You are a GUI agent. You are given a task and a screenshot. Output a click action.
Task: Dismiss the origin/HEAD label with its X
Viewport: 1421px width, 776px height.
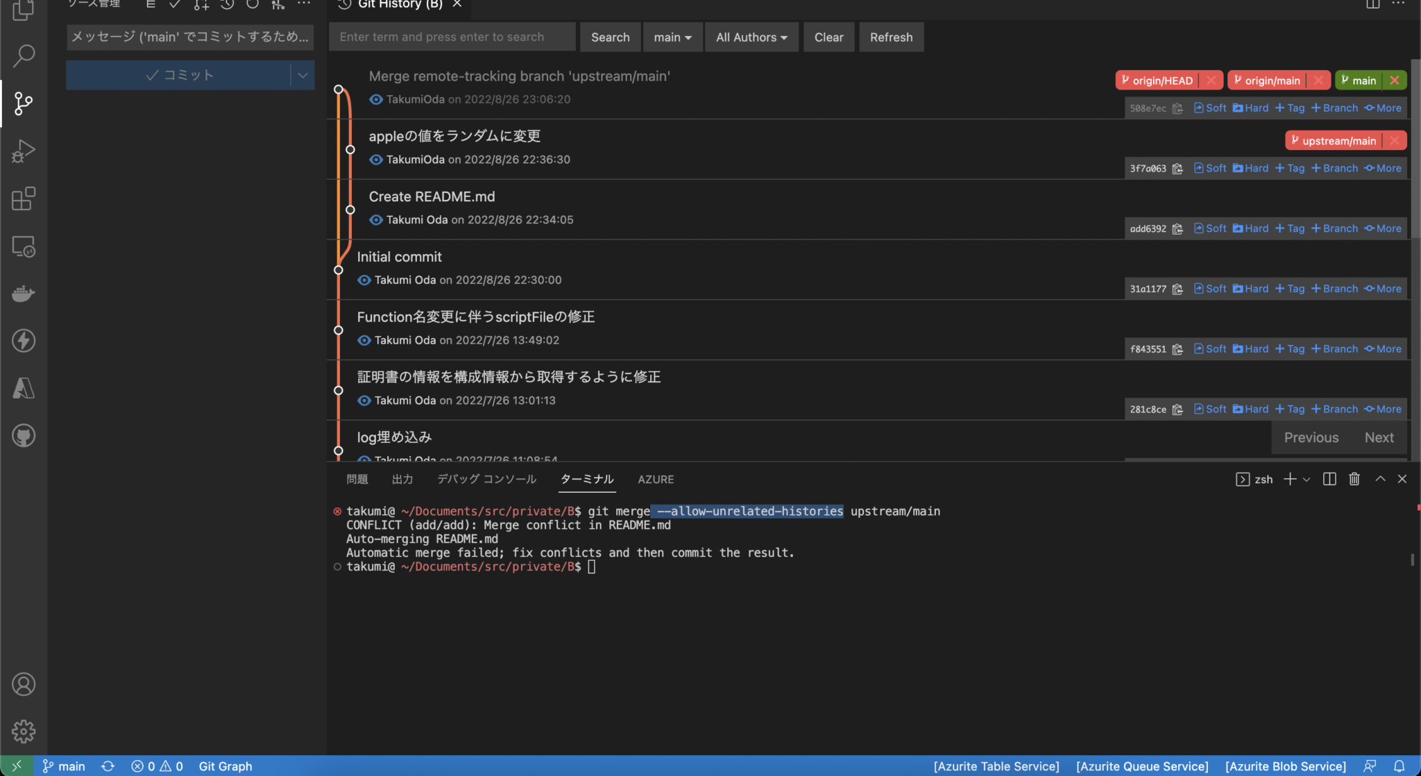coord(1211,80)
